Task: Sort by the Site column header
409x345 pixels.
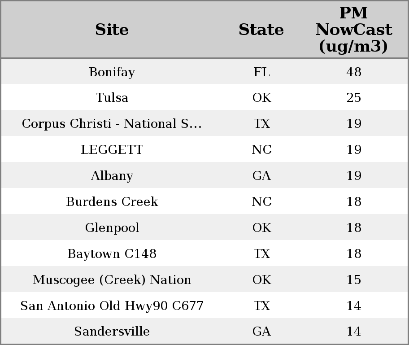Action: click(x=112, y=30)
